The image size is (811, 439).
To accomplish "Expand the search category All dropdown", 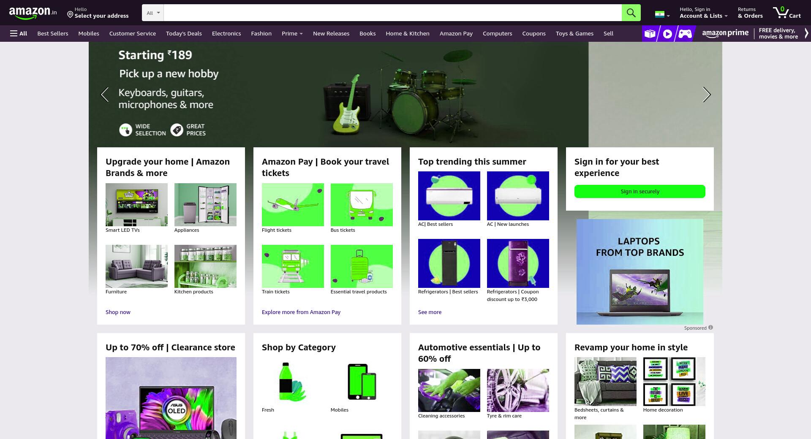I will [x=153, y=13].
